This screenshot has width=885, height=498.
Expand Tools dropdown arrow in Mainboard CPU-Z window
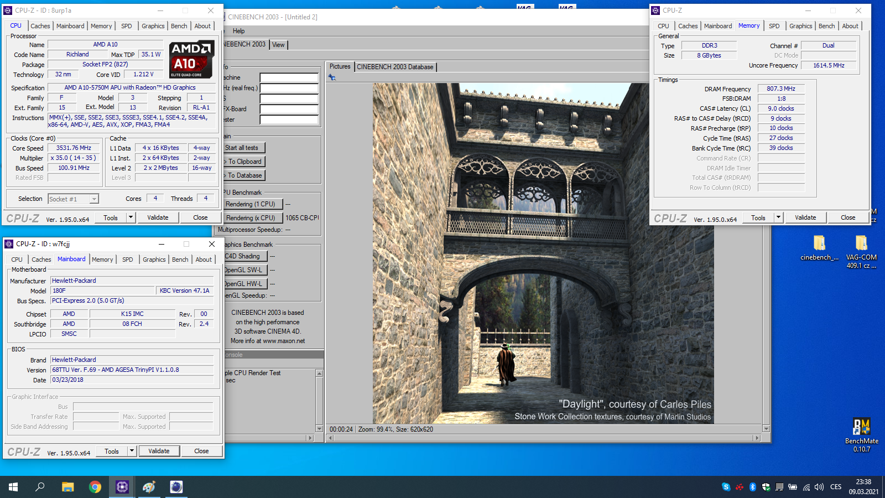(x=132, y=451)
